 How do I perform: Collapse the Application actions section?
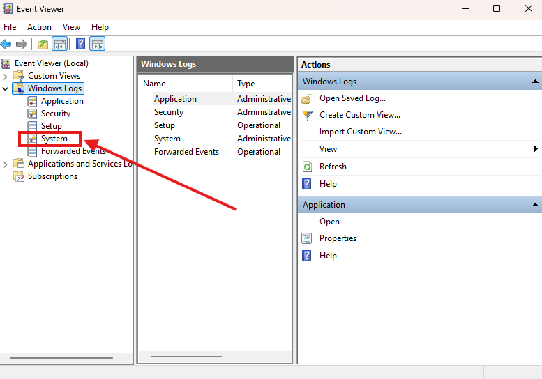pos(535,205)
